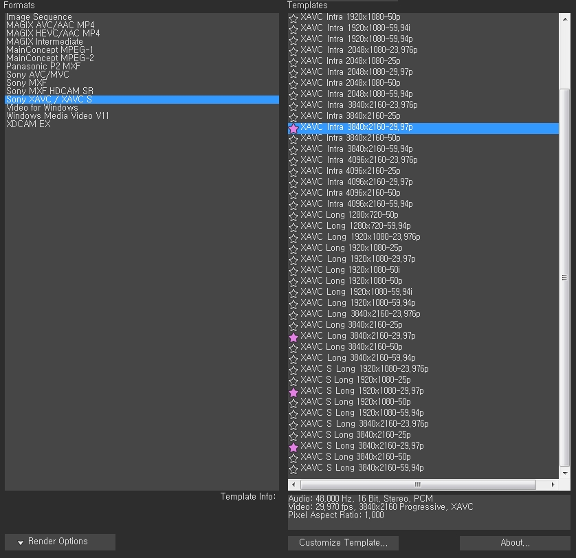Image resolution: width=576 pixels, height=558 pixels.
Task: Choose XAVC Long 1280x720-59,94p template name
Action: coord(355,226)
